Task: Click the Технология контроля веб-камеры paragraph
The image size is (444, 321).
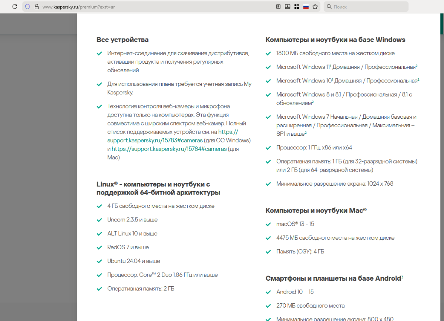Action: (179, 132)
